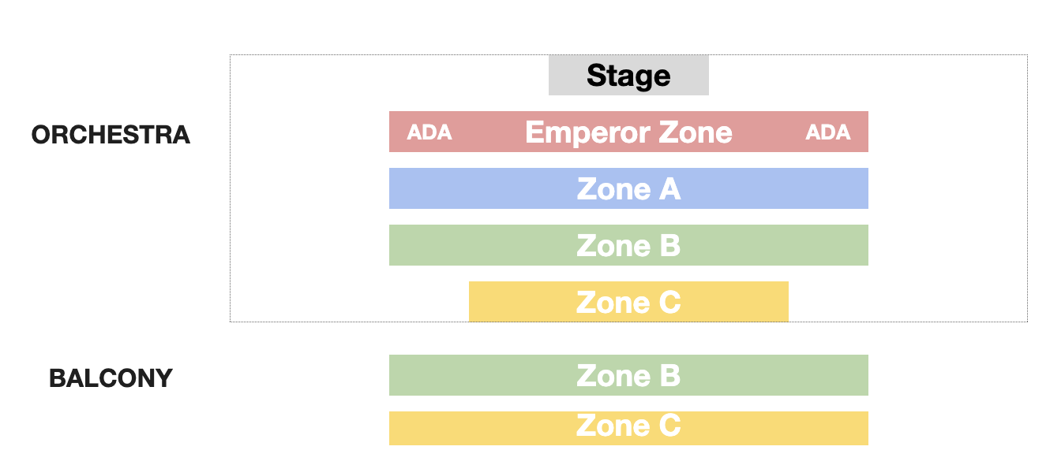
Task: Click the Stage text
Action: click(628, 76)
